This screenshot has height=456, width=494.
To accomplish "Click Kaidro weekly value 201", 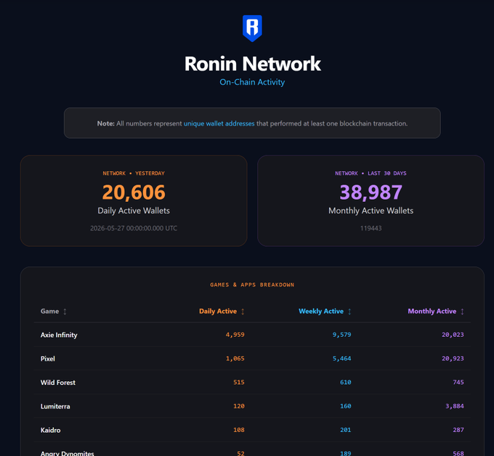I will [x=346, y=430].
